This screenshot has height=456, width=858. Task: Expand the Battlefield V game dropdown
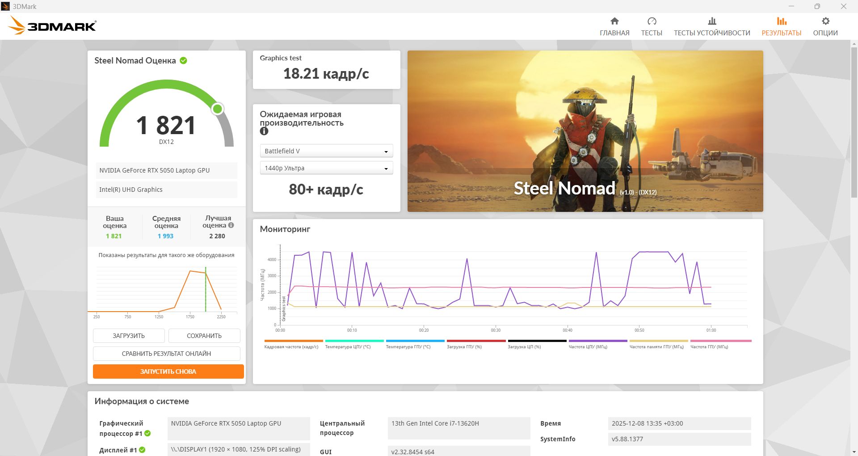coord(326,151)
